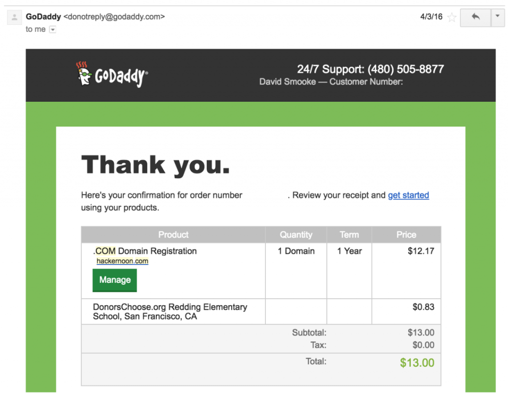Star this GoDaddy email

point(451,17)
